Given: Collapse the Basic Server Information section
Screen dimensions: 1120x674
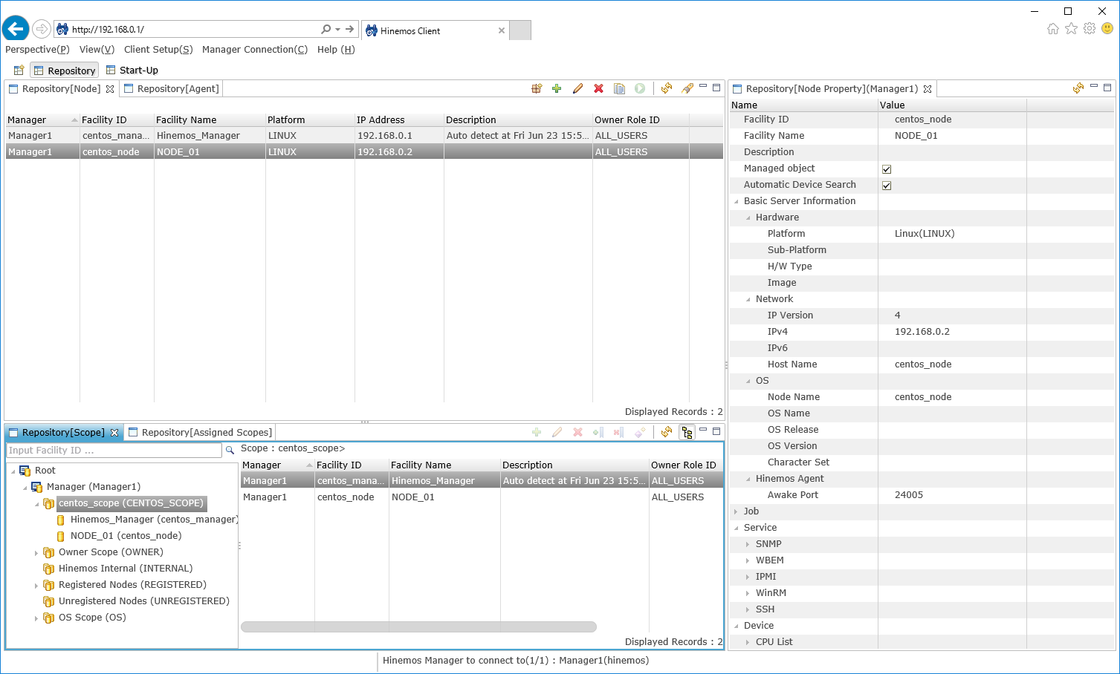Looking at the screenshot, I should click(737, 201).
